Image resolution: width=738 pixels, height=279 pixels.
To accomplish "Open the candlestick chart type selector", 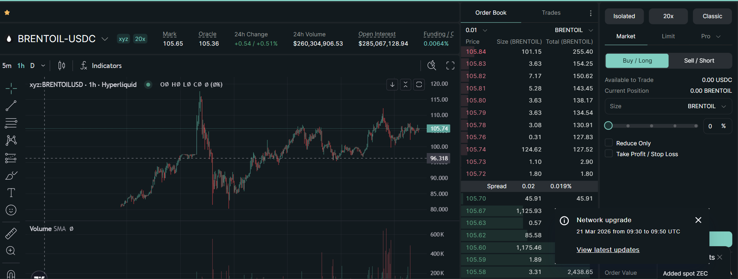I will point(61,66).
